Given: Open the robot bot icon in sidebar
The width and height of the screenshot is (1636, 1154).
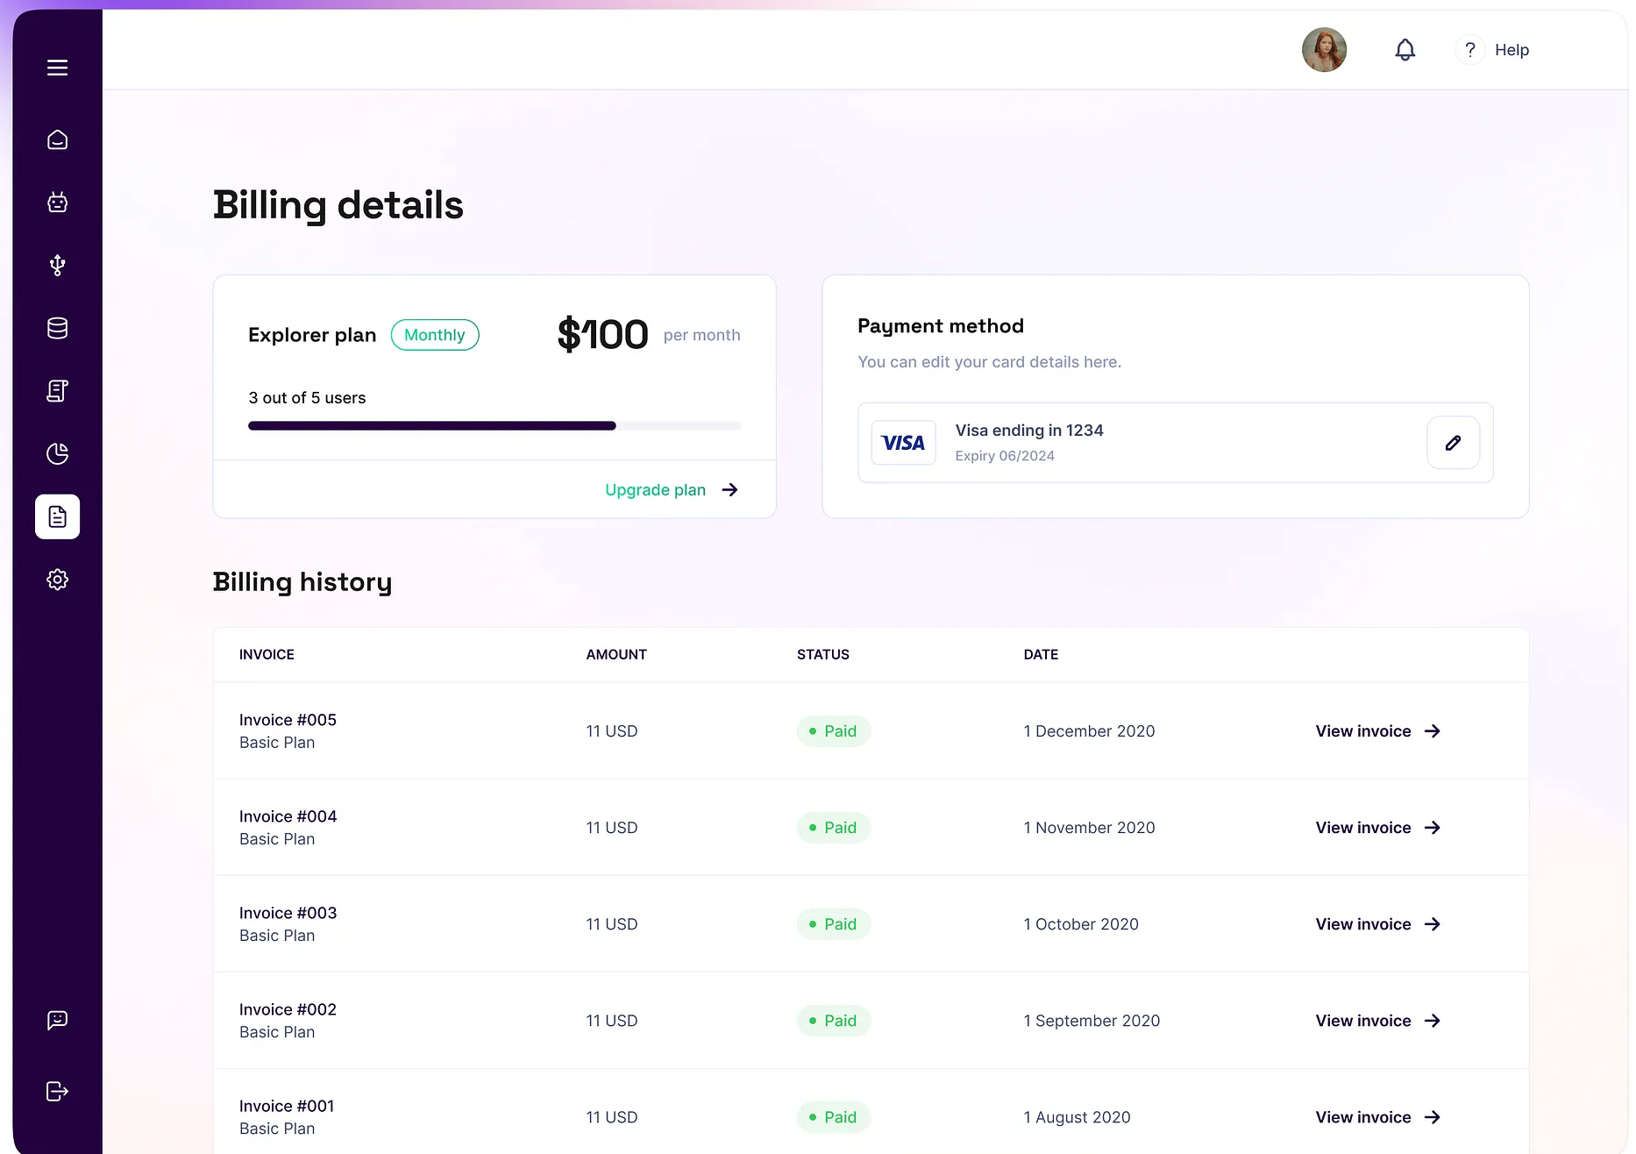Looking at the screenshot, I should [x=57, y=203].
